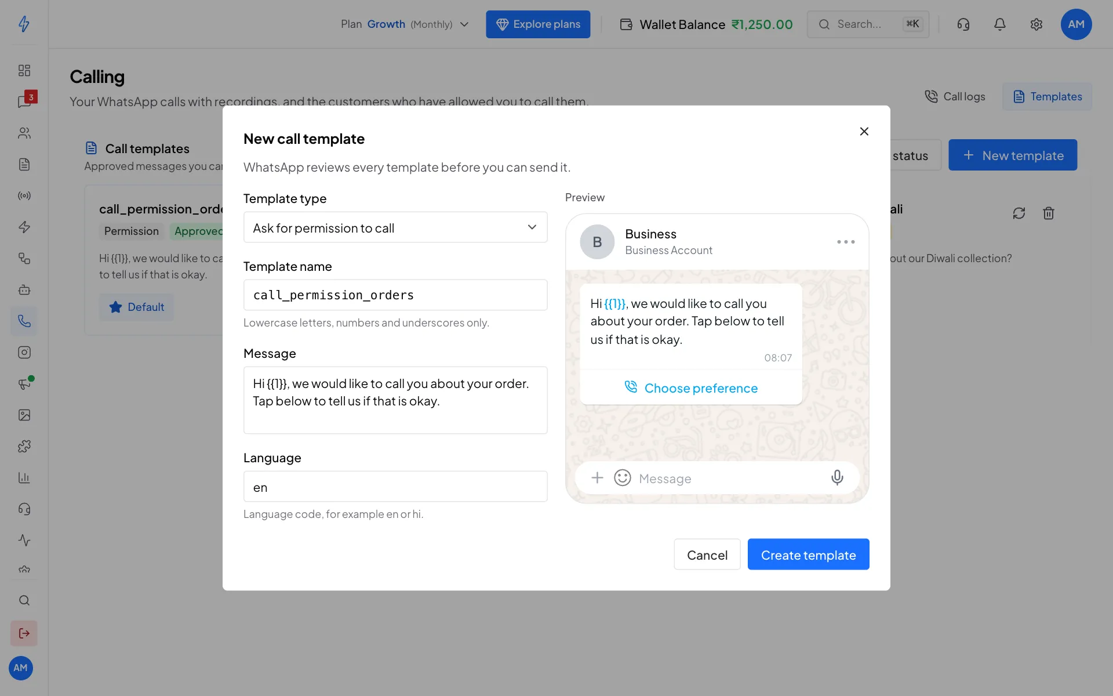Tap Choose preference in the preview
Image resolution: width=1113 pixels, height=696 pixels.
coord(691,387)
